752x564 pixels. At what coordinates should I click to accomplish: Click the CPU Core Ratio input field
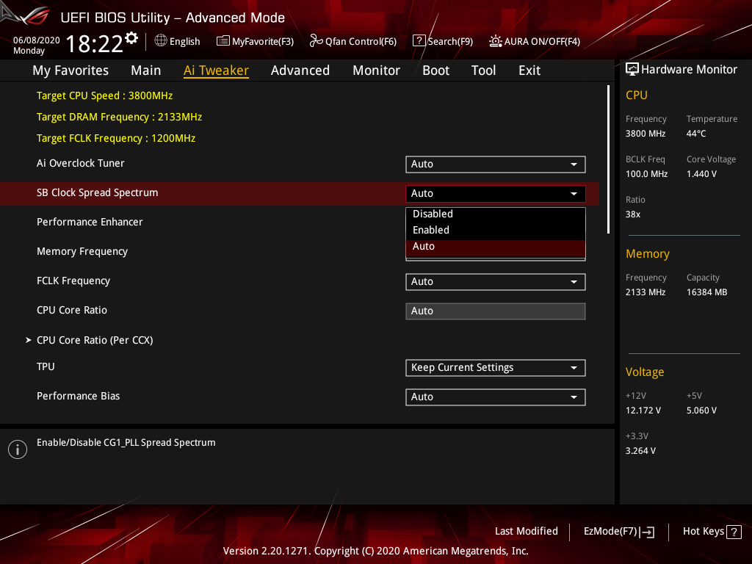pos(496,311)
